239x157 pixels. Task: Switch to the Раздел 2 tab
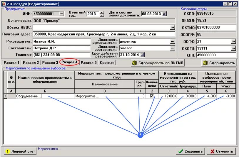[31, 63]
